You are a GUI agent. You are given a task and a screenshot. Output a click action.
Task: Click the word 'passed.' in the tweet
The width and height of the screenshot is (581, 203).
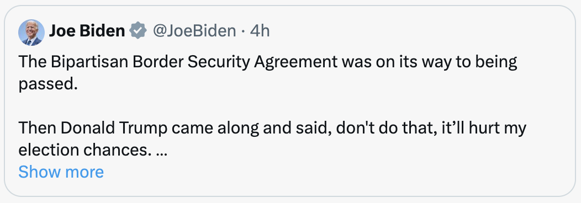(48, 84)
